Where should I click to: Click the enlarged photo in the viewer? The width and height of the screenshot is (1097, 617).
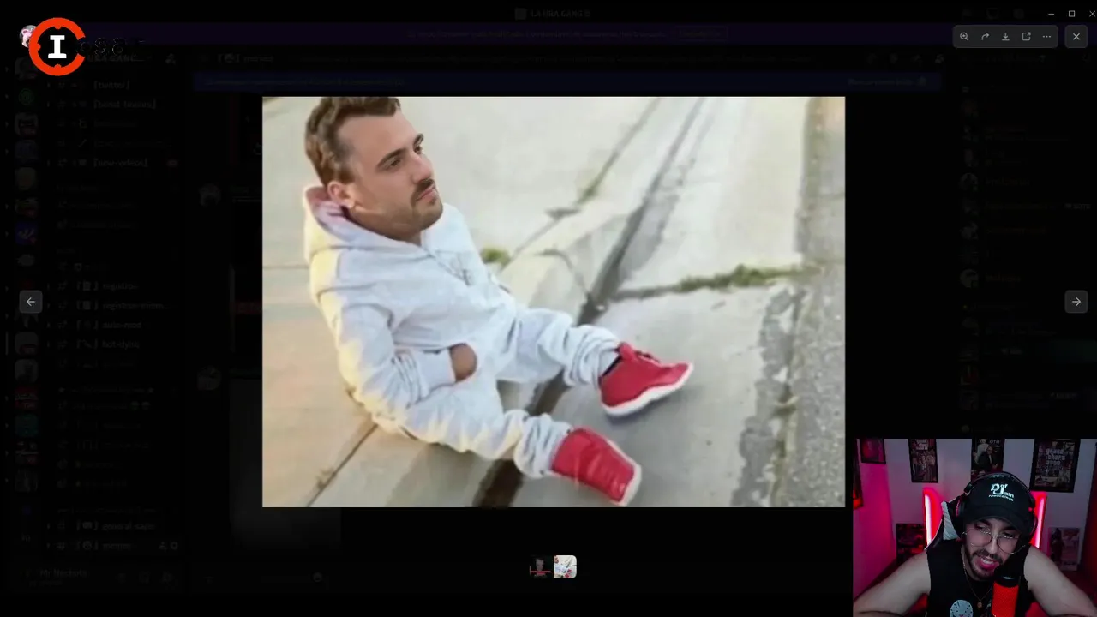pyautogui.click(x=554, y=302)
